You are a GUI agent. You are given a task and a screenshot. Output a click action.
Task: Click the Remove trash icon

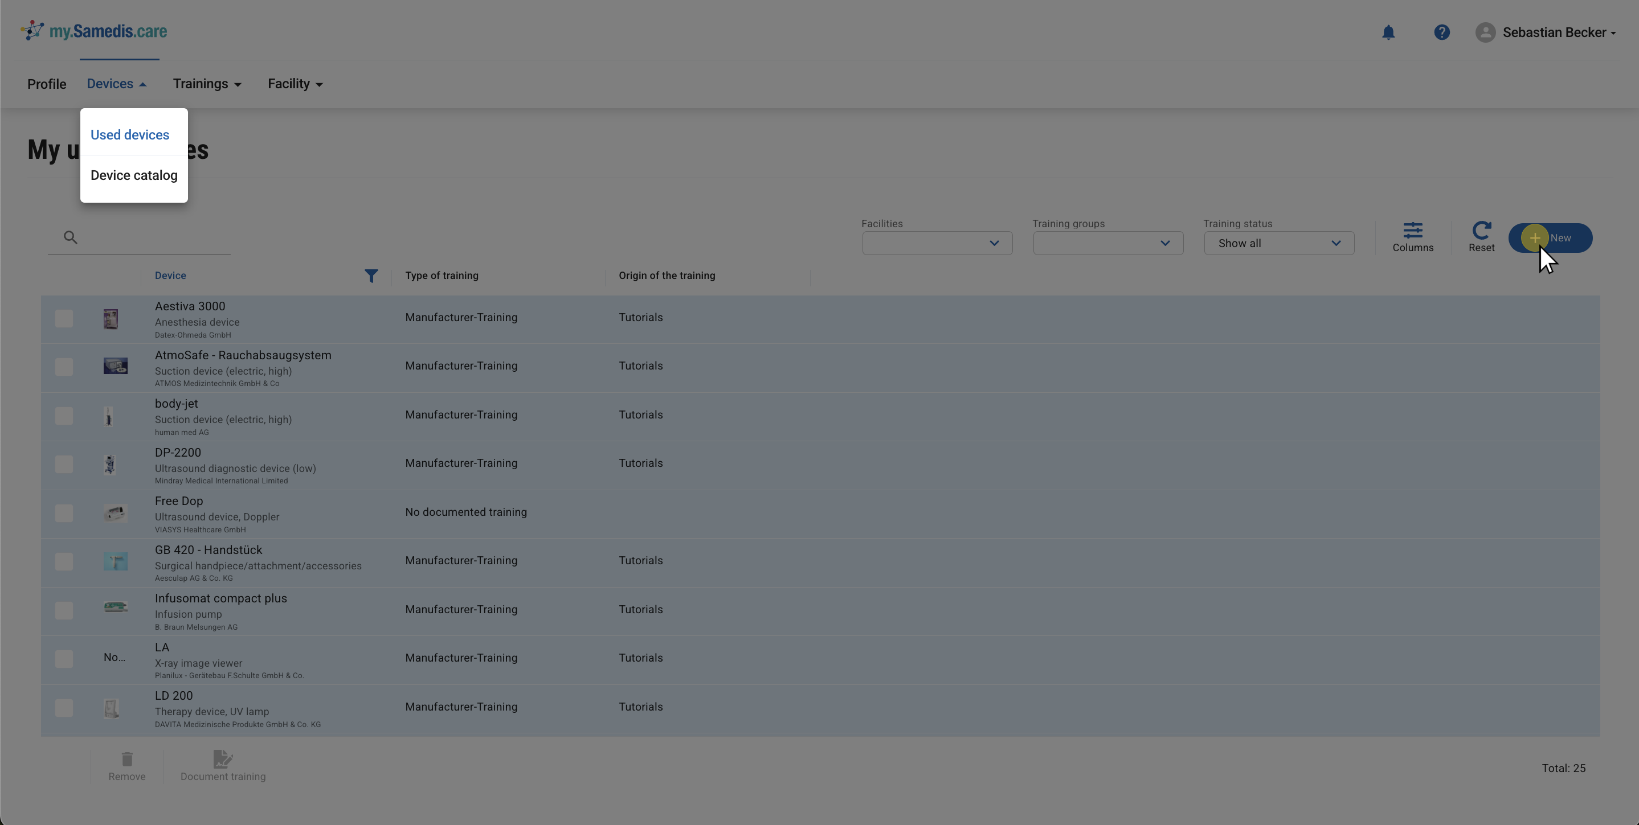pos(126,765)
